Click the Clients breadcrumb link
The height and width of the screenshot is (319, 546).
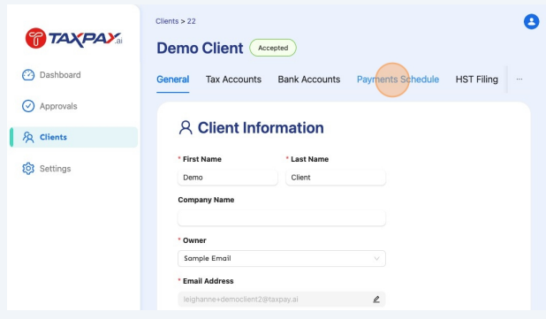pos(167,21)
